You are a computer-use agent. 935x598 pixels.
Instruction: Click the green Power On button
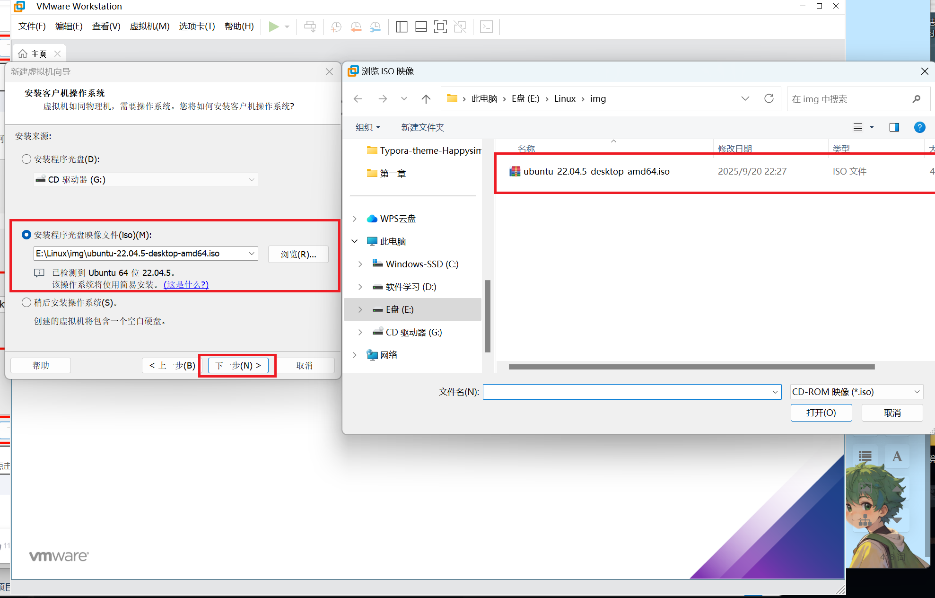(x=273, y=26)
